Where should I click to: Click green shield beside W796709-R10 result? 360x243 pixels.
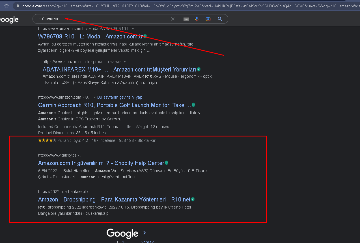[145, 36]
